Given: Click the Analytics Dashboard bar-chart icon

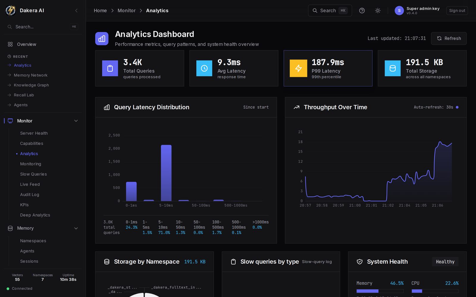Looking at the screenshot, I should coord(102,39).
